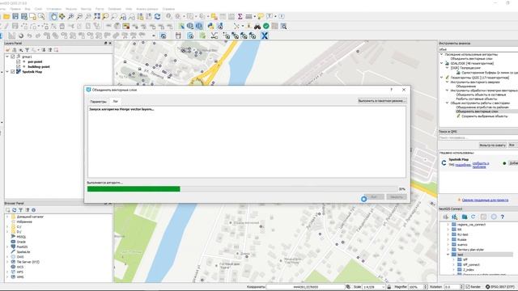The image size is (518, 291).
Task: Select tiff_connect item in NextGIS Connect
Action: [x=471, y=264]
